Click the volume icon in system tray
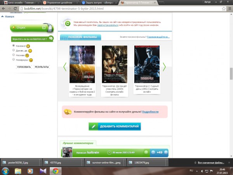Viewport: 233px width, 175px height. tap(202, 171)
